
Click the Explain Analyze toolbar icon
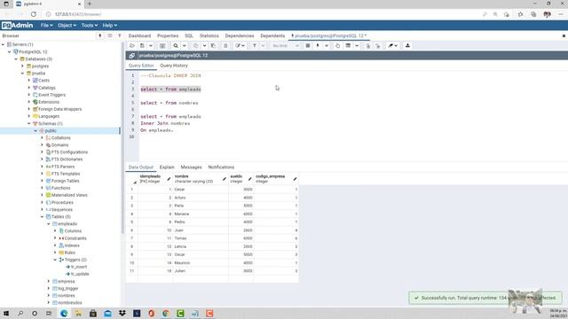(x=348, y=45)
